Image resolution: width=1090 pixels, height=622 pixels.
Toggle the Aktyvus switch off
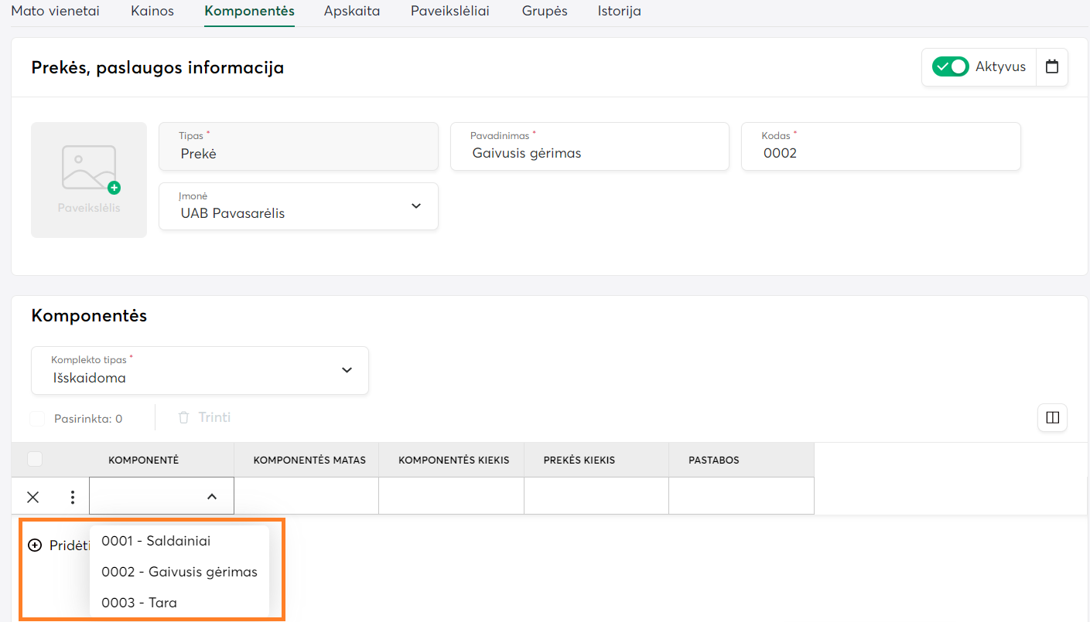[950, 66]
